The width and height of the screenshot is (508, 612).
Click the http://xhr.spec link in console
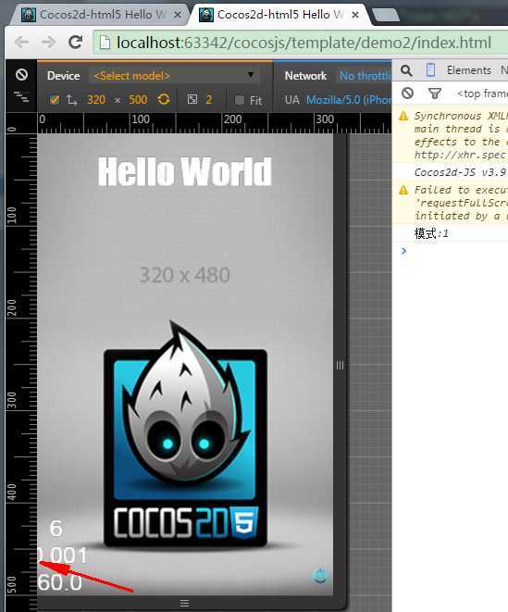tap(460, 155)
